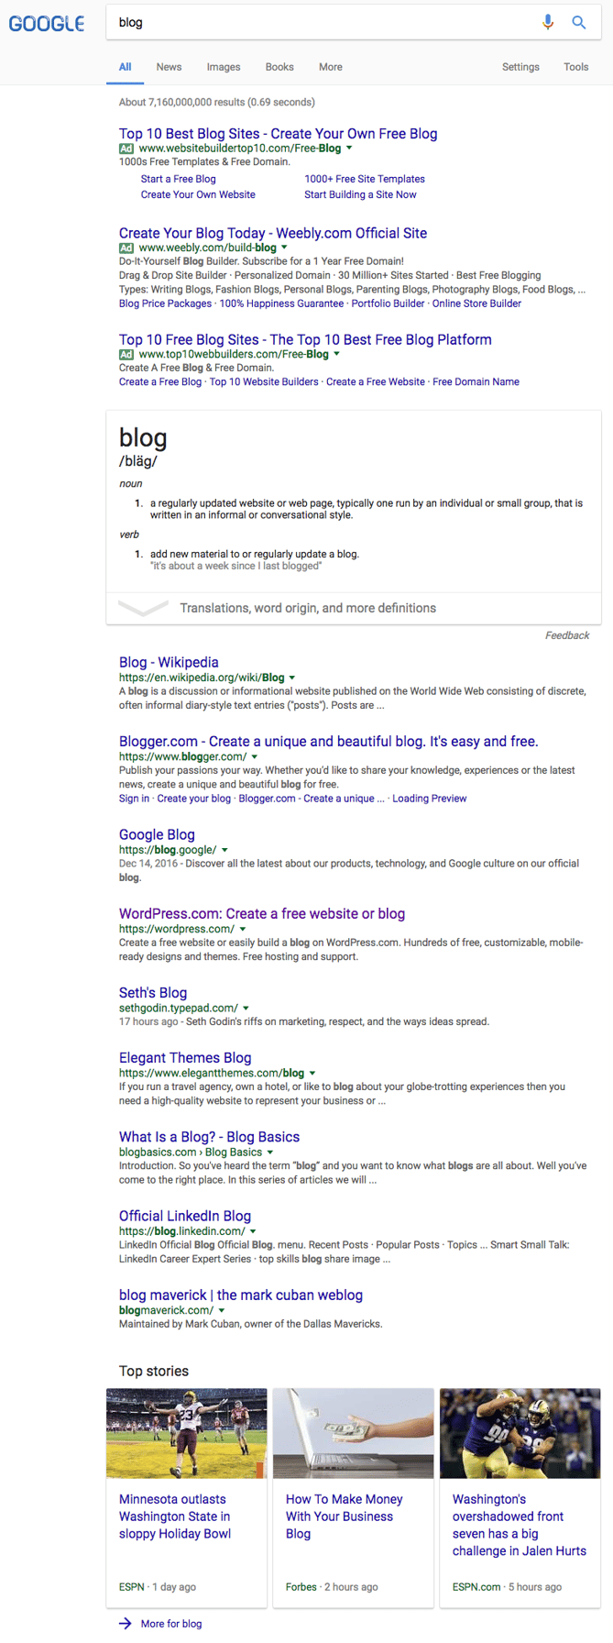Click the Google logo
The height and width of the screenshot is (1643, 613).
(x=47, y=23)
